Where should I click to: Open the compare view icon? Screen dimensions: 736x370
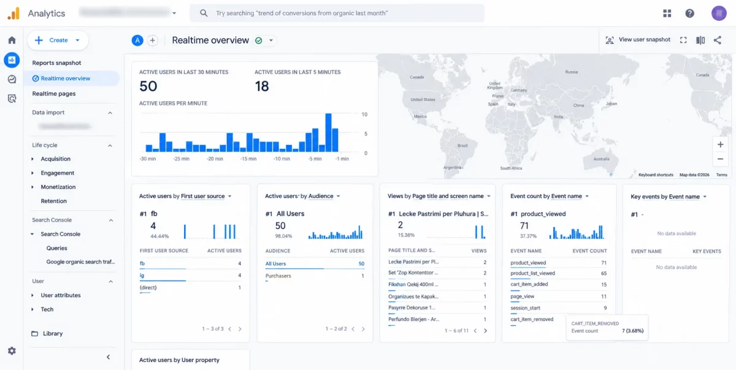[700, 40]
